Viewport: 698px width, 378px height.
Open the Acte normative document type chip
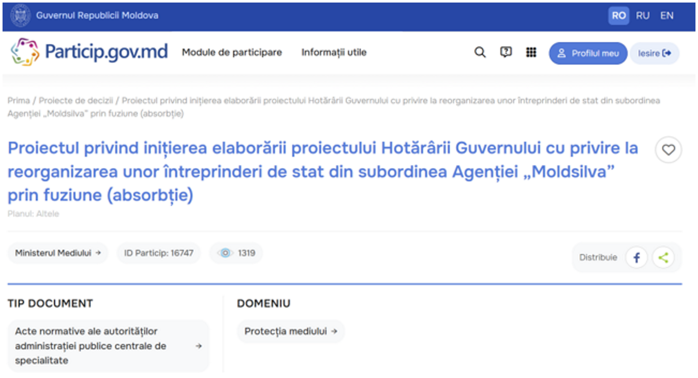tap(108, 346)
